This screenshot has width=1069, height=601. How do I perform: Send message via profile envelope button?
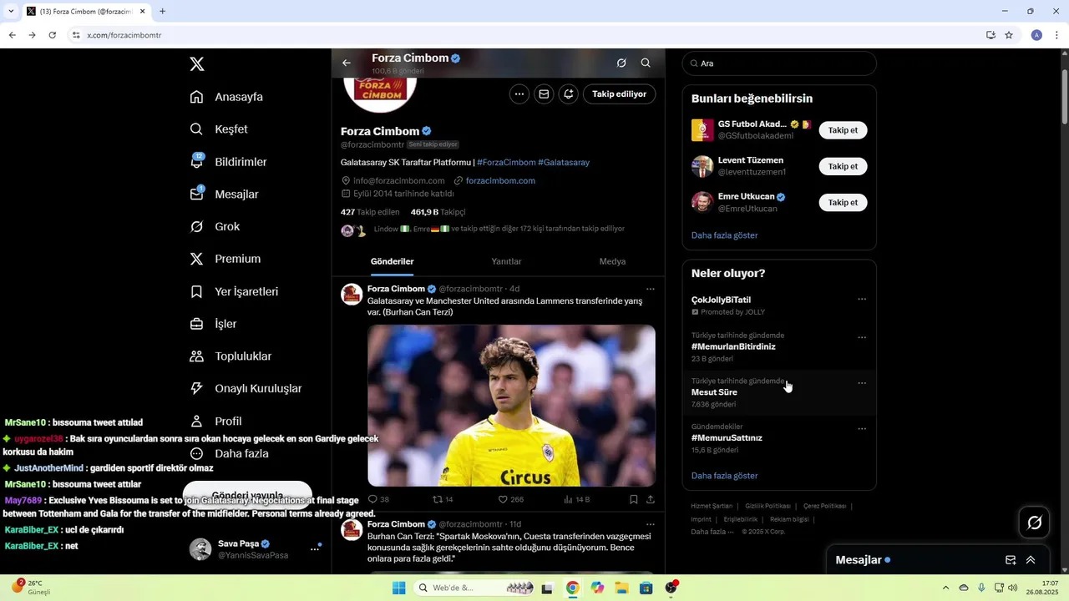[x=544, y=94]
